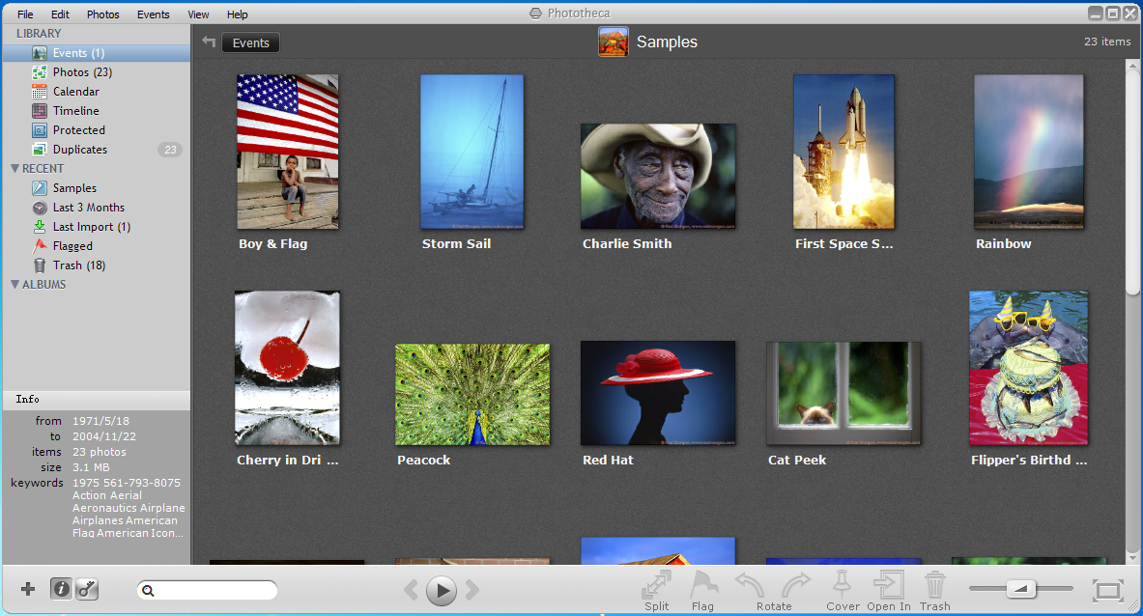Click the Open In icon
Image resolution: width=1143 pixels, height=616 pixels.
coord(888,585)
